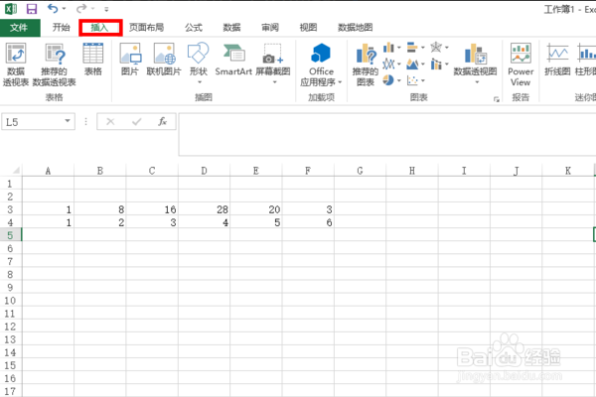596x397 pixels.
Task: Insert a 表格 table
Action: (x=93, y=60)
